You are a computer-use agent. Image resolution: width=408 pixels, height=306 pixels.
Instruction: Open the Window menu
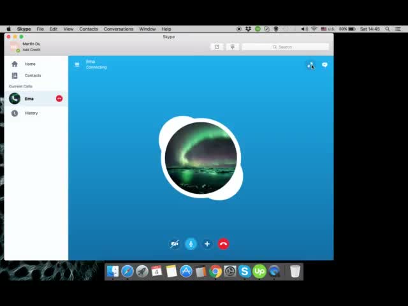point(147,29)
